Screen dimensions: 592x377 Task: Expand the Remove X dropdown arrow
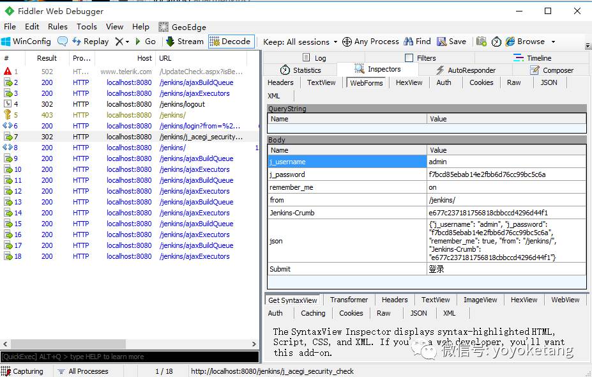127,42
